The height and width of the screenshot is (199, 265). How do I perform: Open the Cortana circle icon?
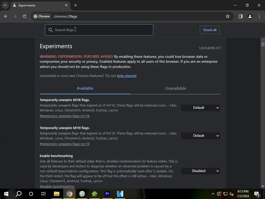31,194
